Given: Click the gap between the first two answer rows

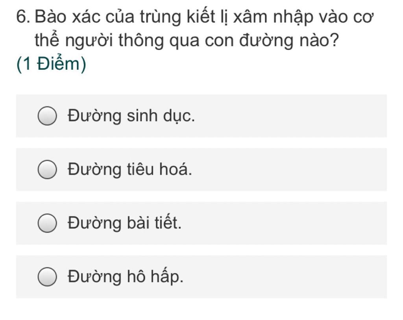Looking at the screenshot, I should (201, 143).
